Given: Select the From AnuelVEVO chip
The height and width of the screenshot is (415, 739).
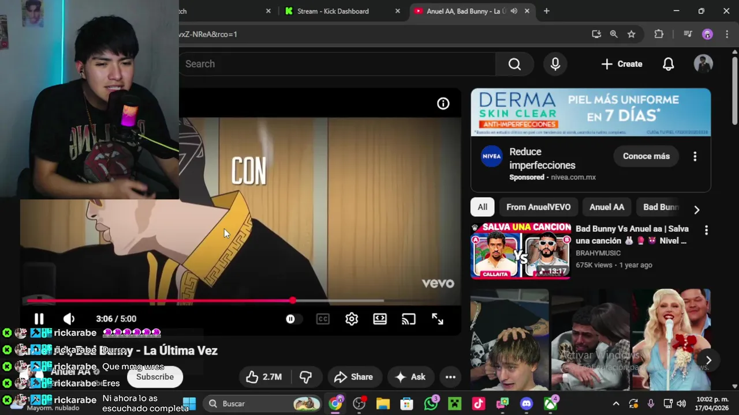Looking at the screenshot, I should point(538,207).
